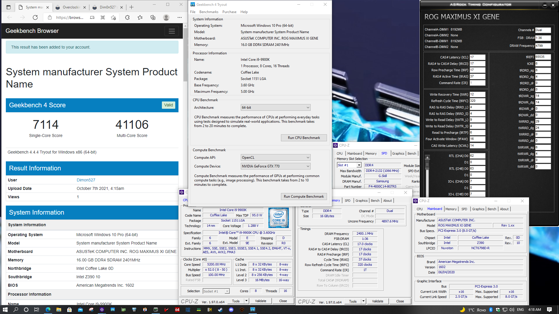Click the Valid badge on Geekbench score

168,105
